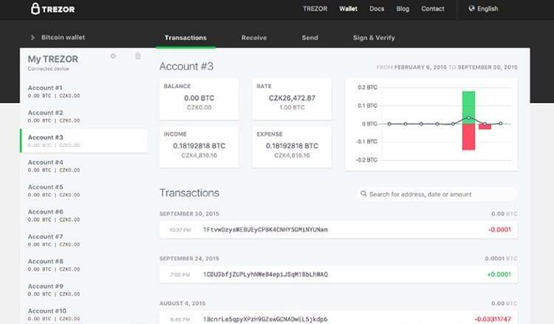The width and height of the screenshot is (554, 324).
Task: Open device settings gear icon
Action: pyautogui.click(x=113, y=56)
